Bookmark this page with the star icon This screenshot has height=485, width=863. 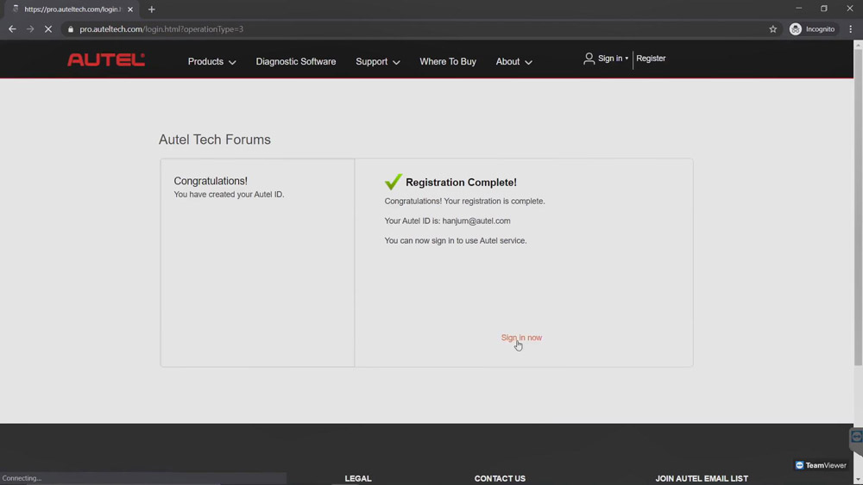(772, 29)
